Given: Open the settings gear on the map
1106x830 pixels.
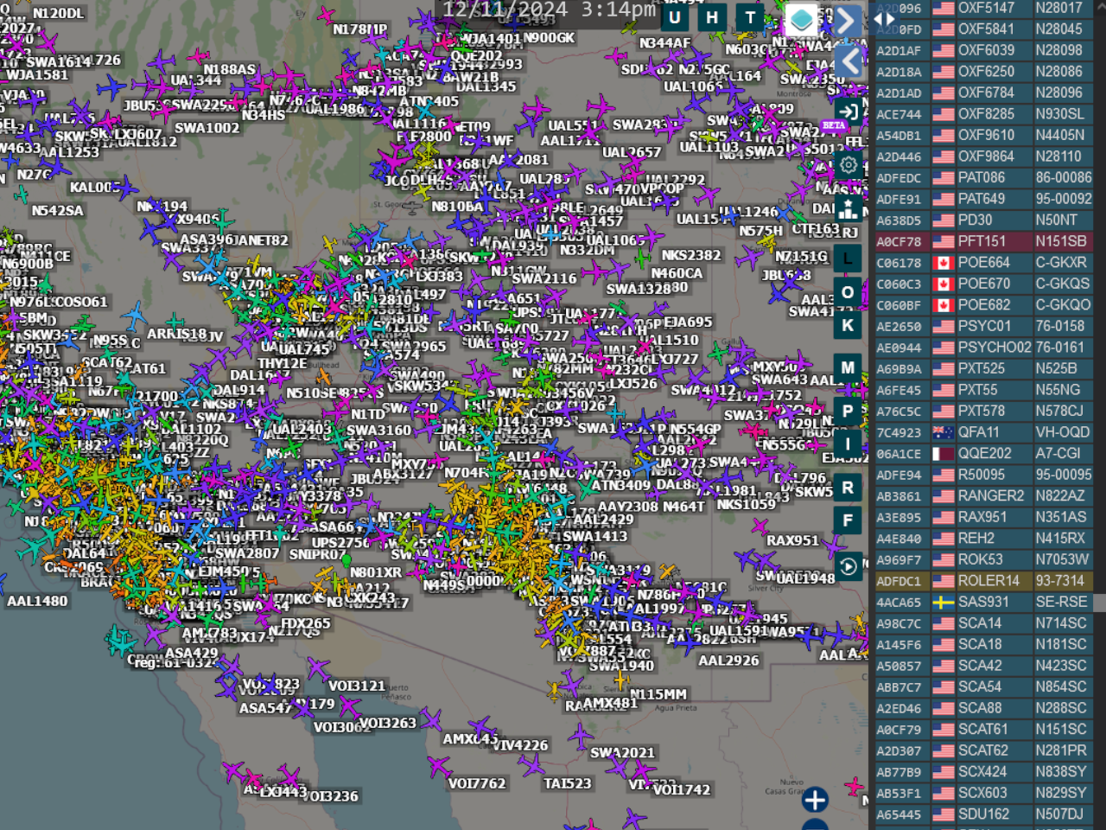Looking at the screenshot, I should click(848, 164).
